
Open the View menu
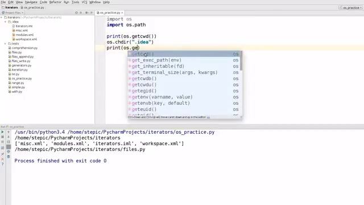pyautogui.click(x=19, y=2)
